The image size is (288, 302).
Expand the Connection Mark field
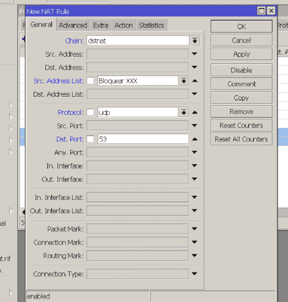pyautogui.click(x=194, y=242)
